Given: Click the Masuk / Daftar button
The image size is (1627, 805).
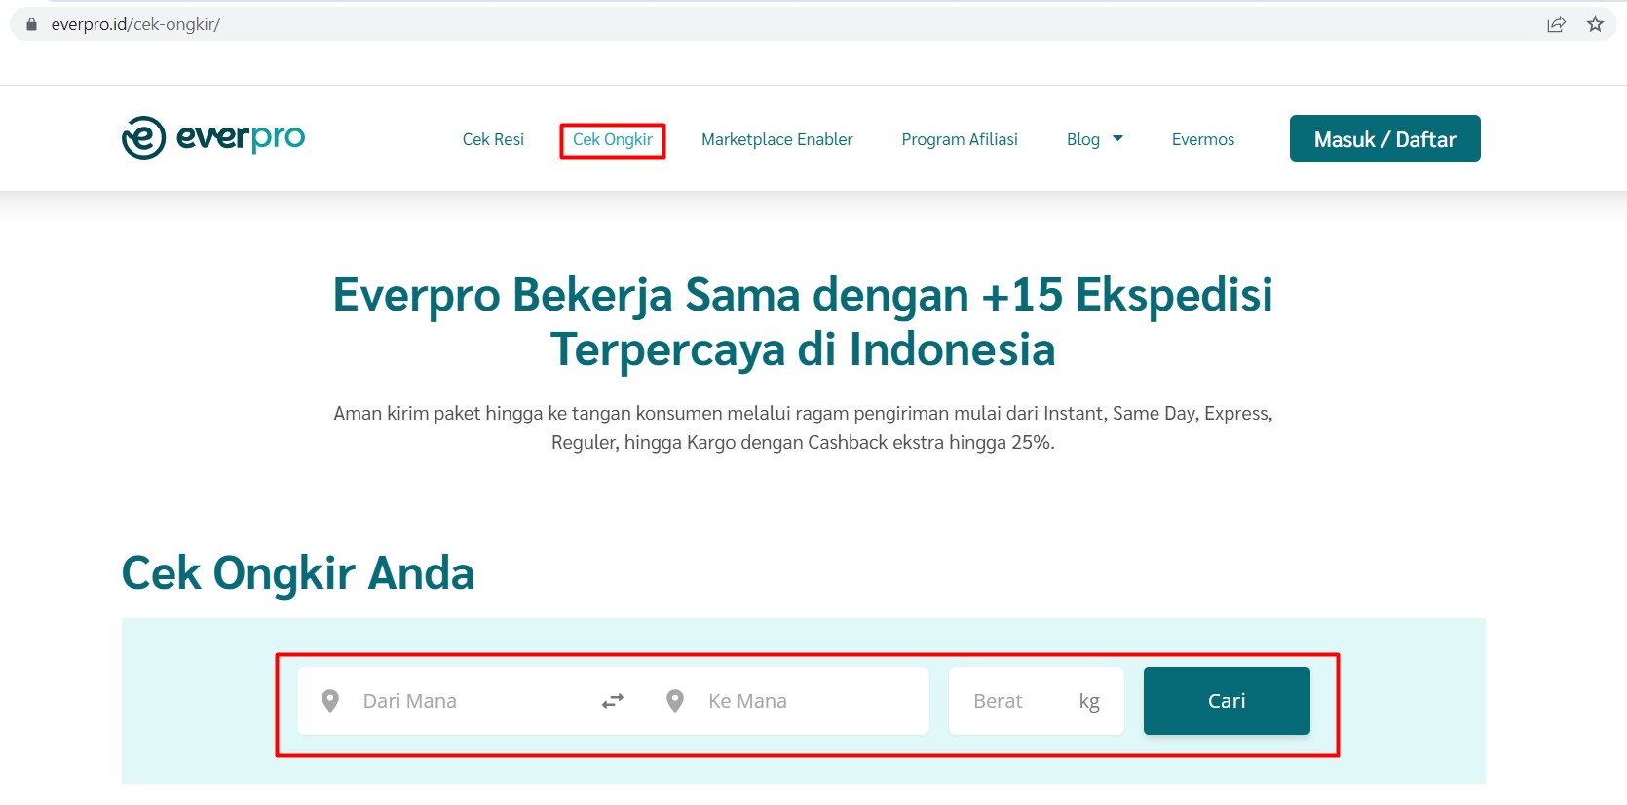Looking at the screenshot, I should click(x=1385, y=138).
